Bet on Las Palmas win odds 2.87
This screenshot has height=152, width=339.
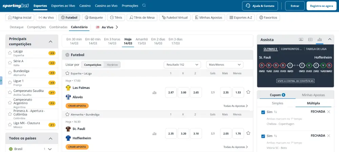pyautogui.click(x=171, y=92)
